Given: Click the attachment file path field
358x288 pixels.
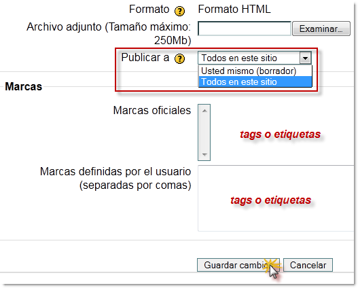Looking at the screenshot, I should pyautogui.click(x=245, y=29).
